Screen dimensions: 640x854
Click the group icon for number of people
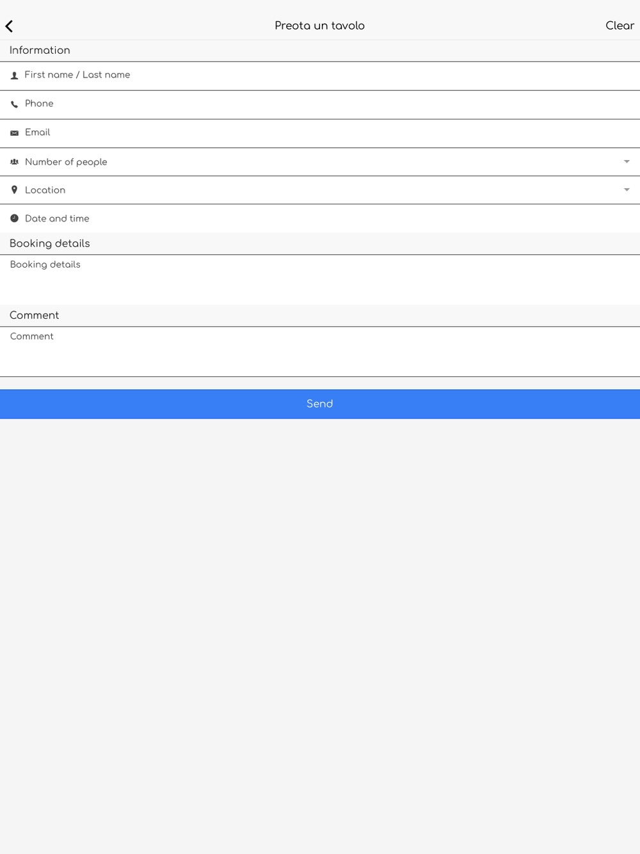14,162
